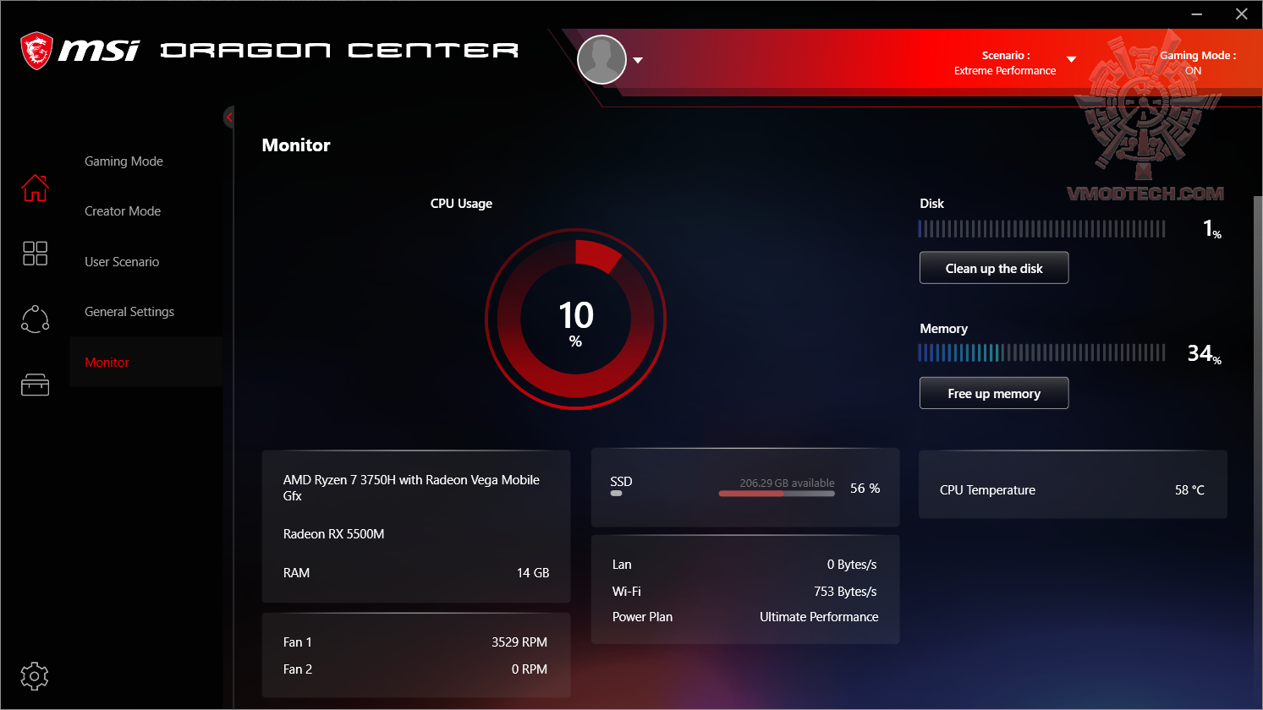Expand the user account dropdown arrow
The width and height of the screenshot is (1263, 710).
pyautogui.click(x=638, y=60)
